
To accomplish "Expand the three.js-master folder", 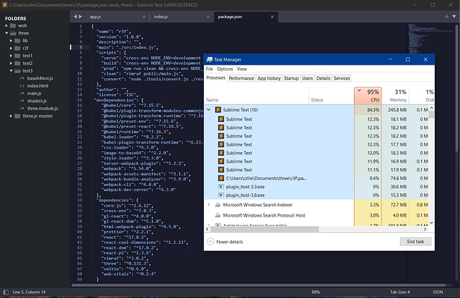I will [11, 116].
